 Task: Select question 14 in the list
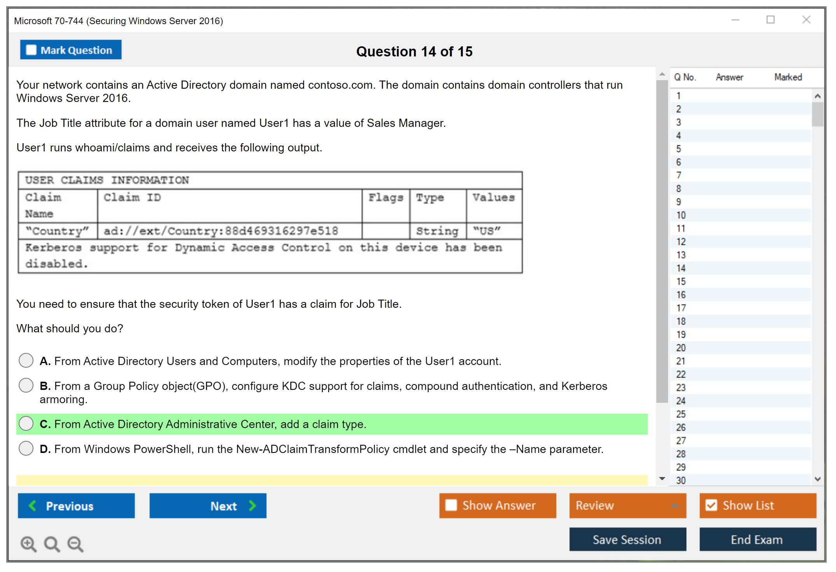681,268
